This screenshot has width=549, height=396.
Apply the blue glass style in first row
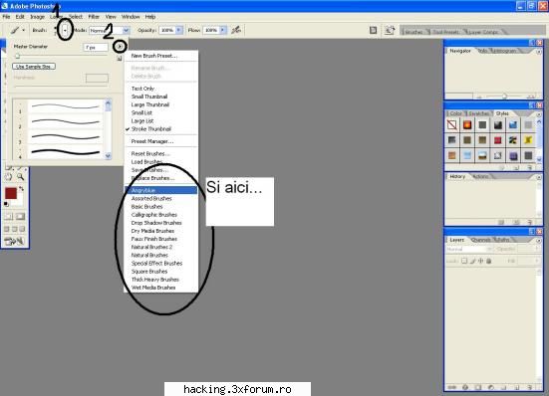point(513,124)
